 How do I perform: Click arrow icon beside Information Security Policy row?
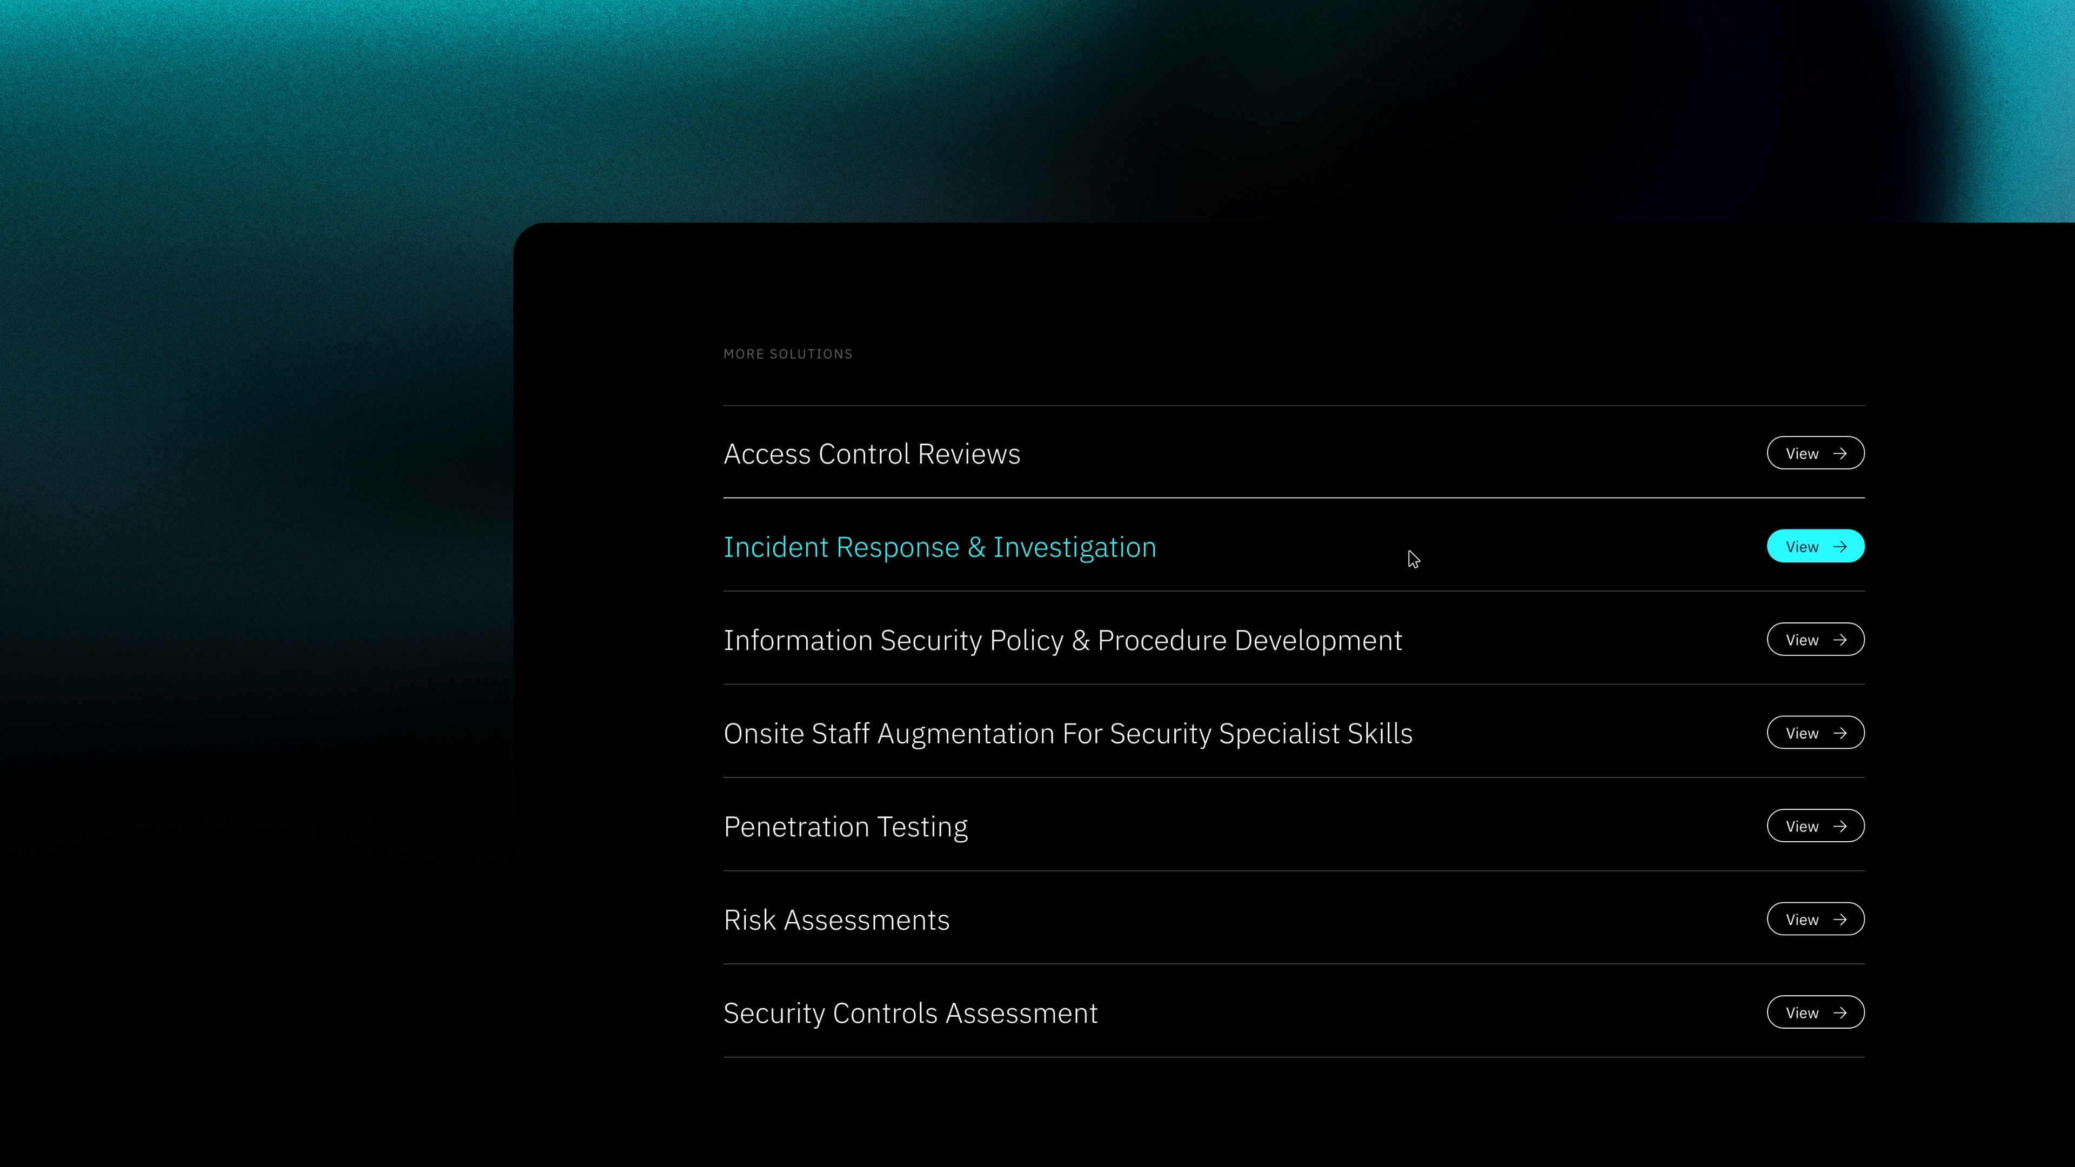[1840, 640]
